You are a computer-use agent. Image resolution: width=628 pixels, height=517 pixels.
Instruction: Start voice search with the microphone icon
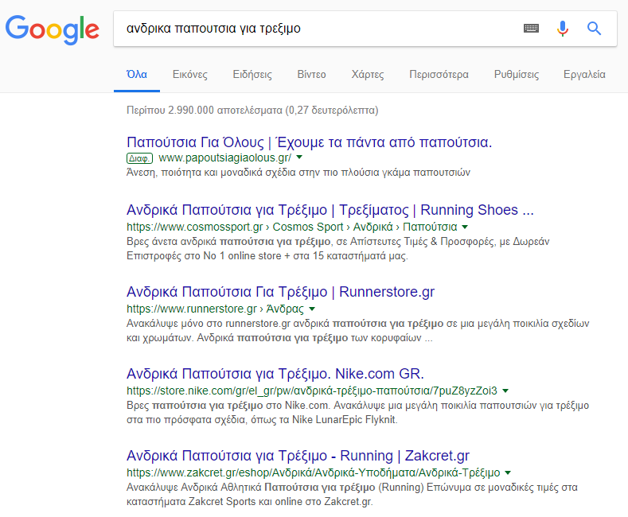(x=562, y=29)
